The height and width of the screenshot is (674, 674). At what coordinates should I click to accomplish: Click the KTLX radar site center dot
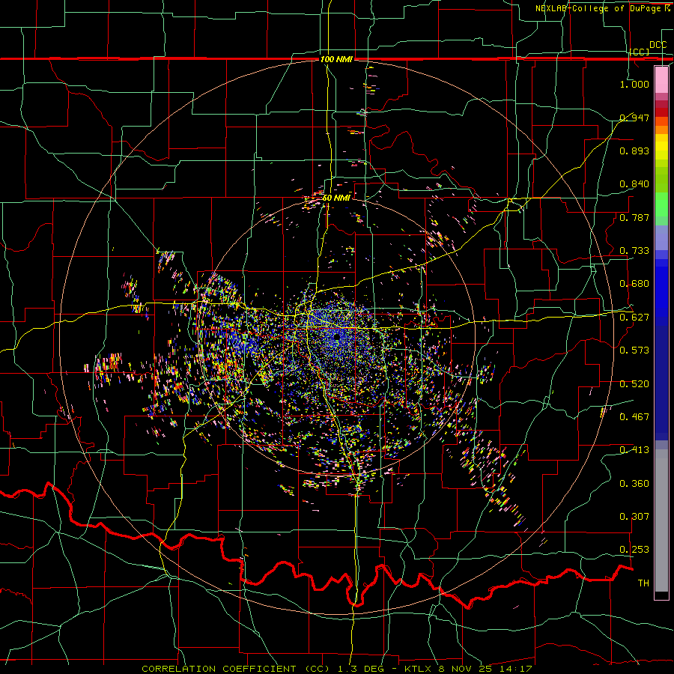336,338
